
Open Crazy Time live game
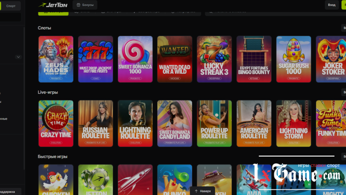(x=56, y=124)
